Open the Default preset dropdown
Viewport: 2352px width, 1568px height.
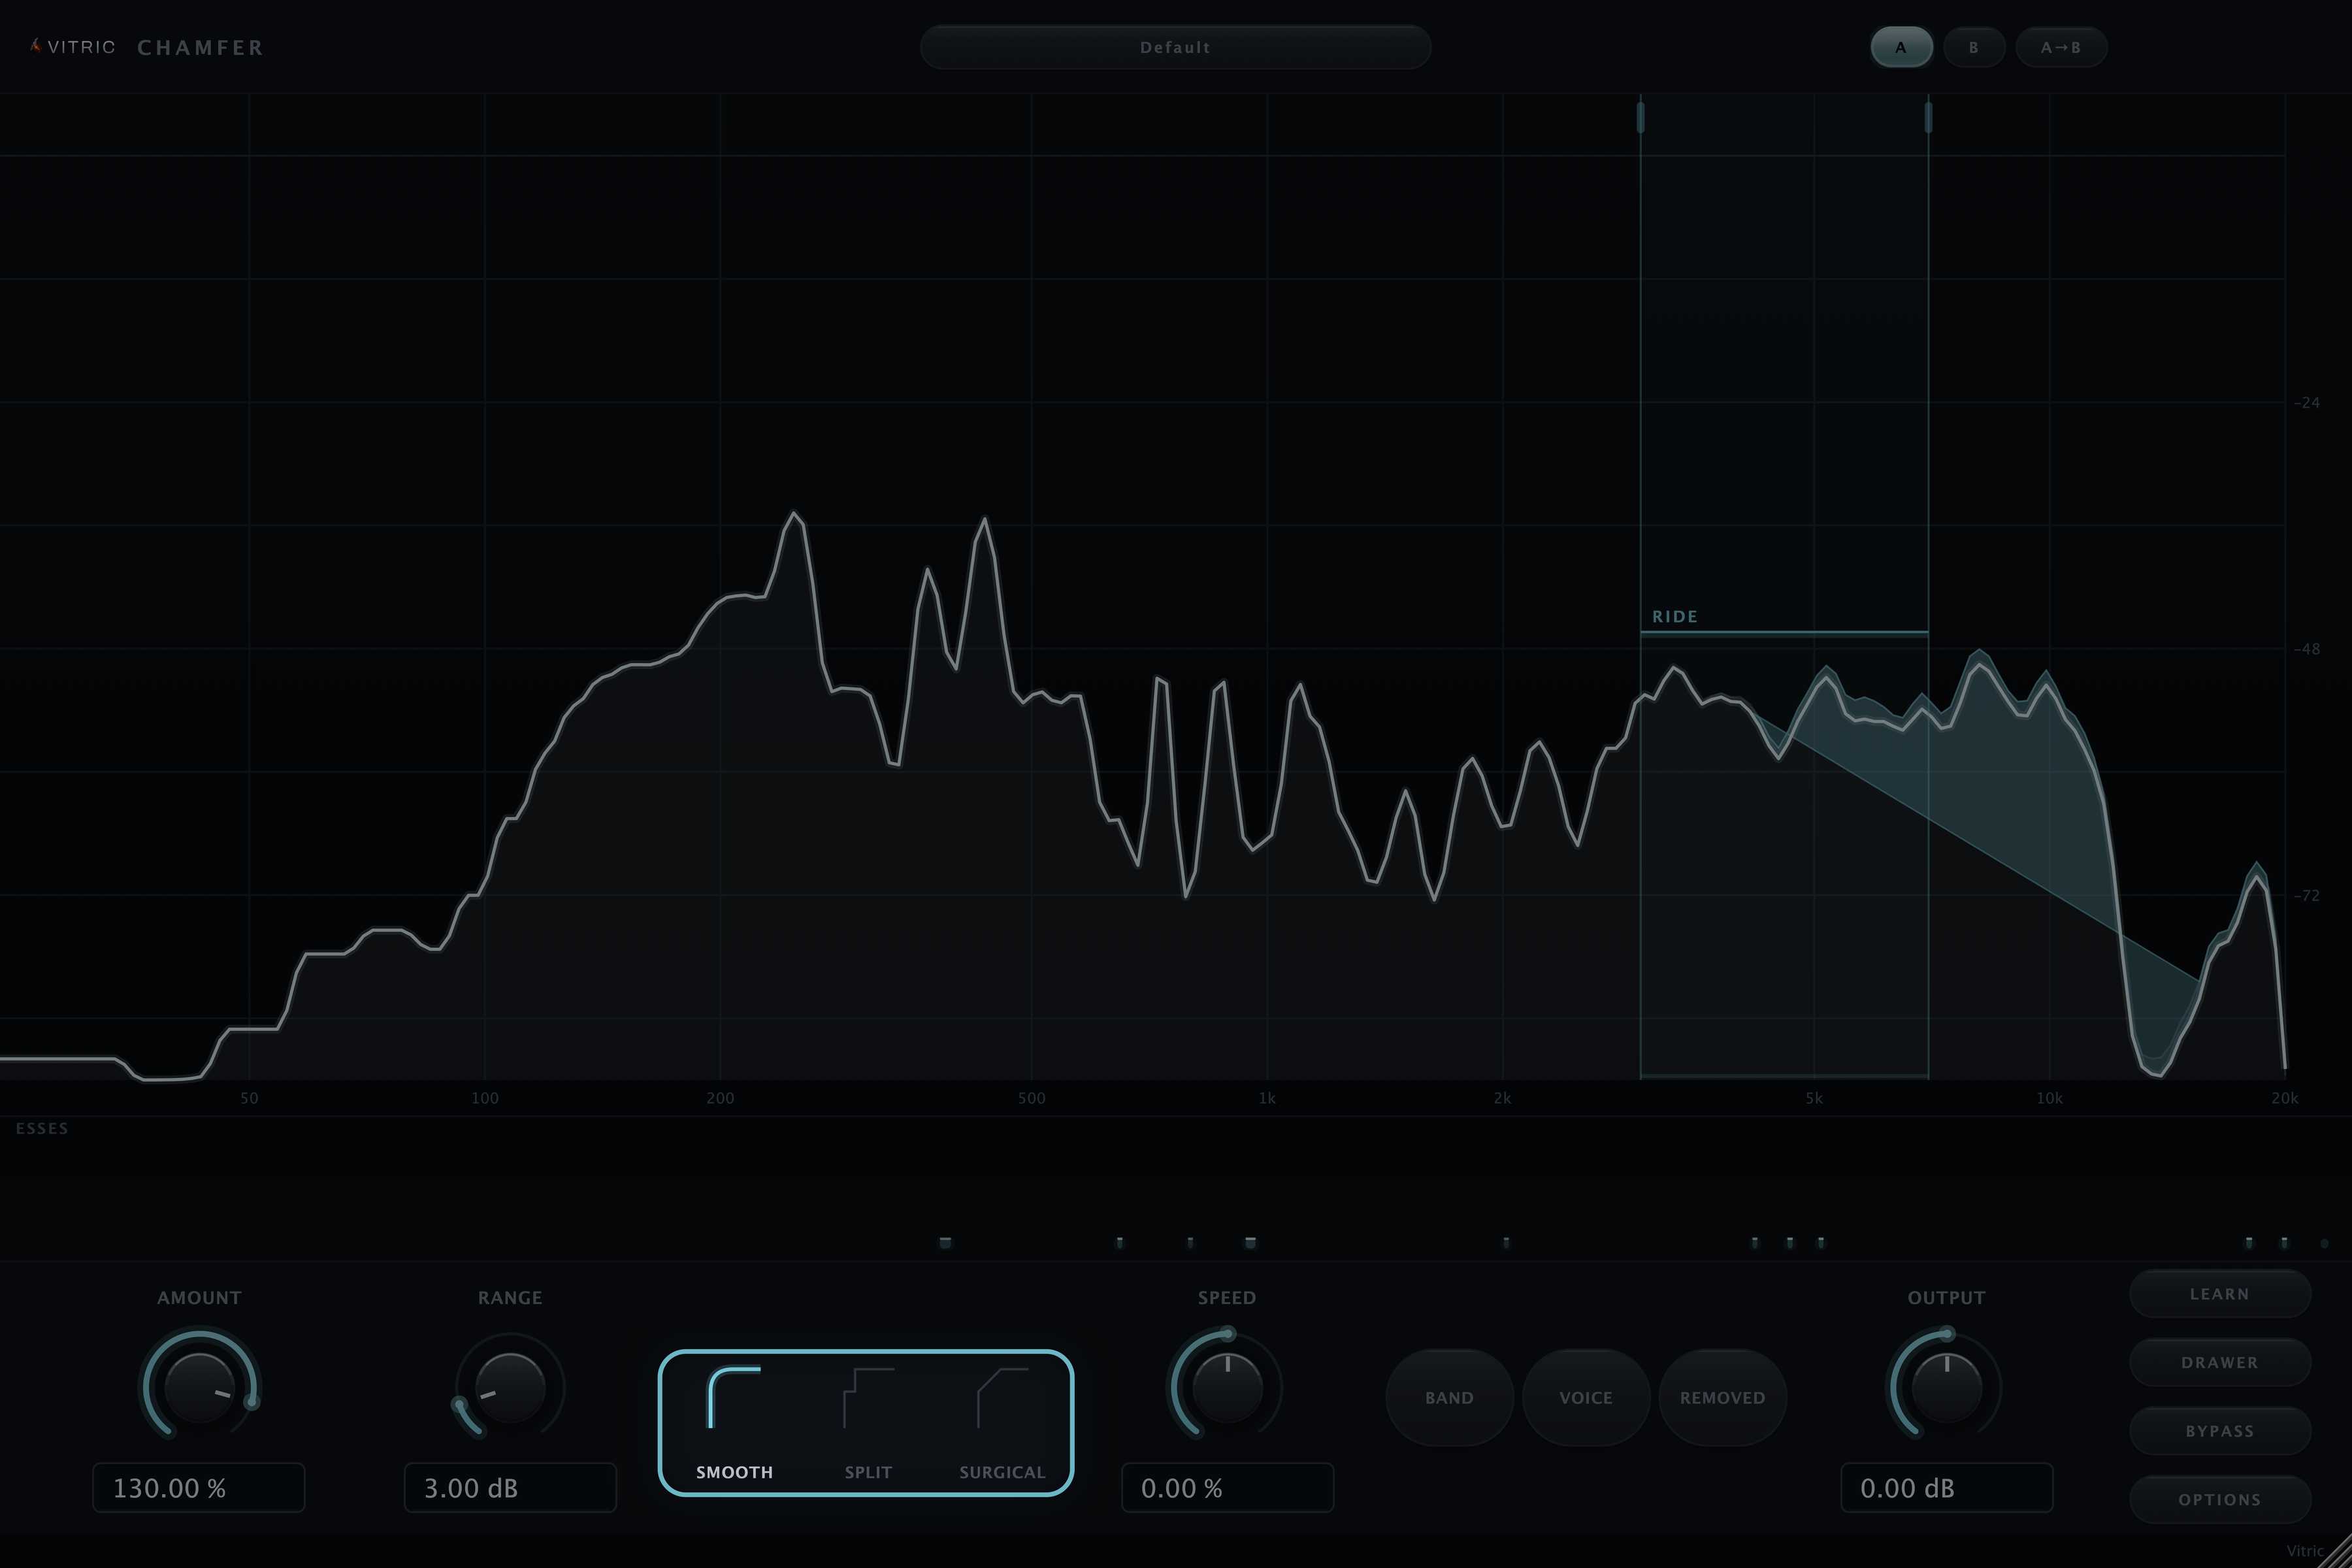coord(1175,47)
